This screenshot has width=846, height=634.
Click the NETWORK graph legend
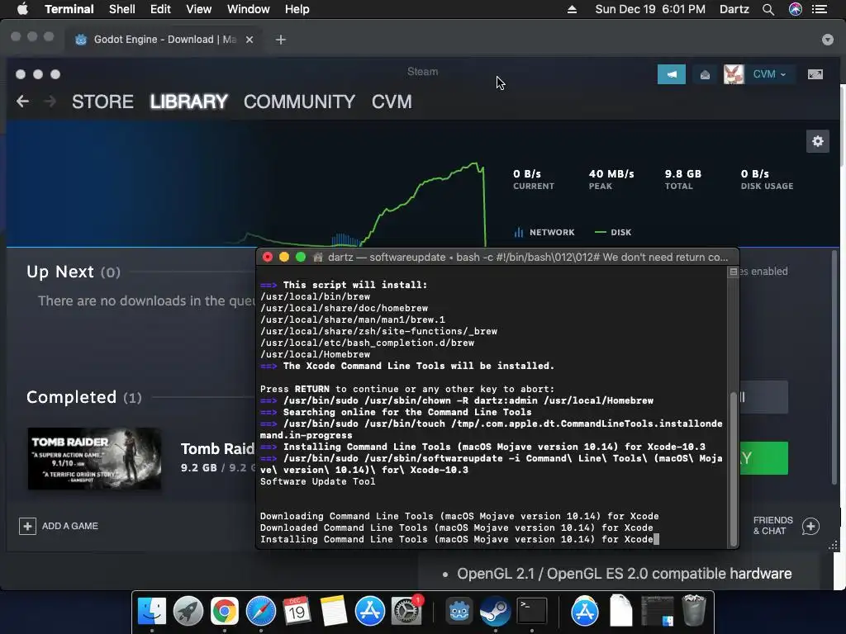pyautogui.click(x=544, y=232)
